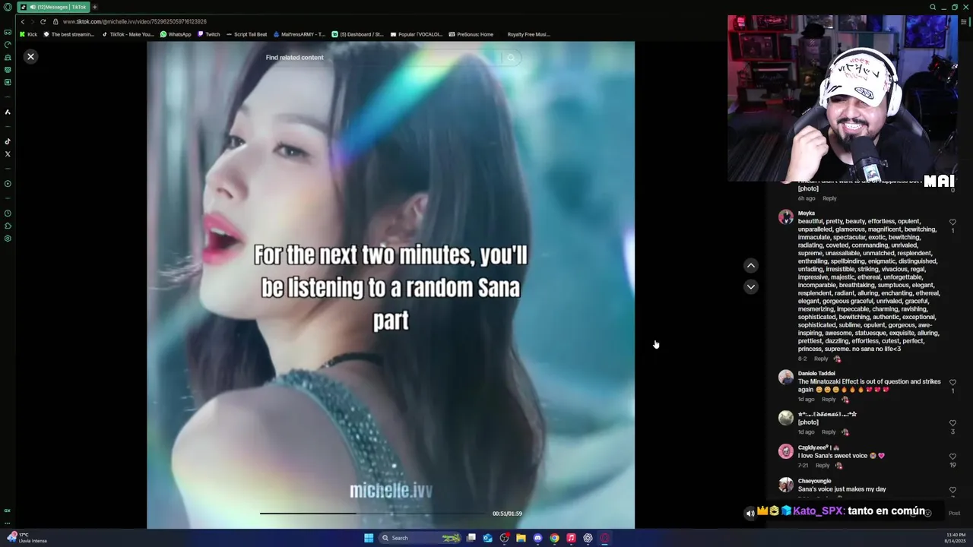
Task: Open the WhatsApp bookmark
Action: click(176, 34)
